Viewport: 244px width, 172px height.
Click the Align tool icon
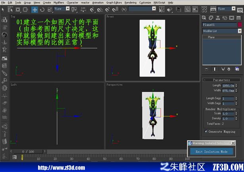pyautogui.click(x=169, y=10)
